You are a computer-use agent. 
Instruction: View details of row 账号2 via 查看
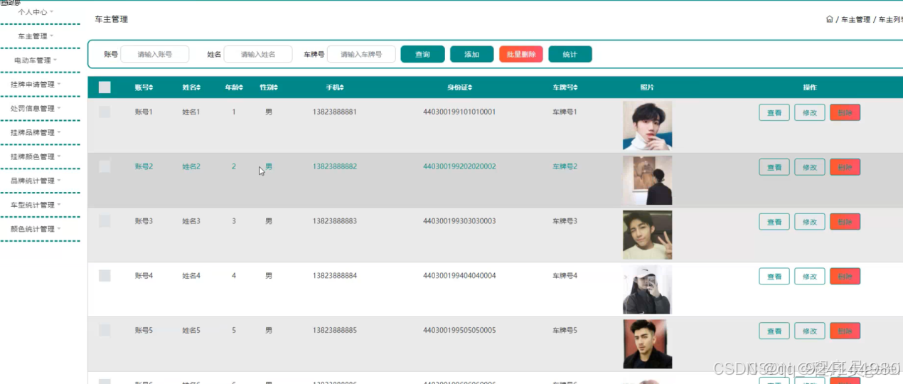click(774, 167)
